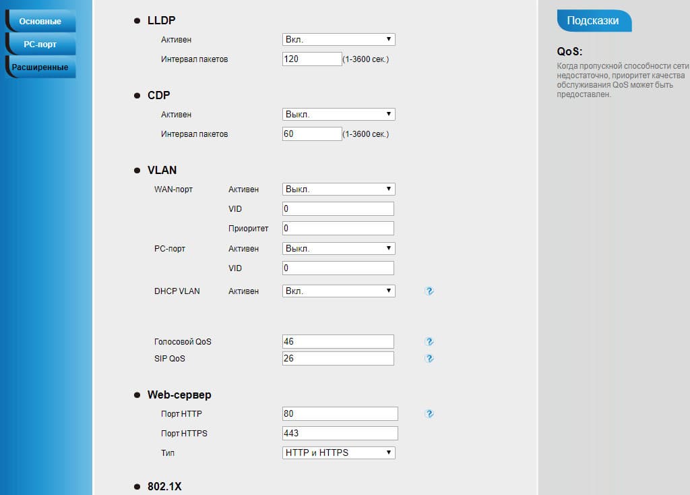Click help icon beside Голосовой QoS field
This screenshot has width=690, height=495.
pos(429,342)
